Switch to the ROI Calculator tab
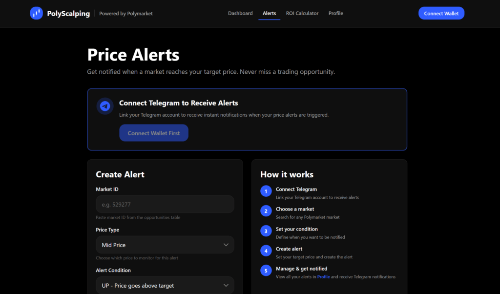Screen dimensions: 500x294 (302, 13)
